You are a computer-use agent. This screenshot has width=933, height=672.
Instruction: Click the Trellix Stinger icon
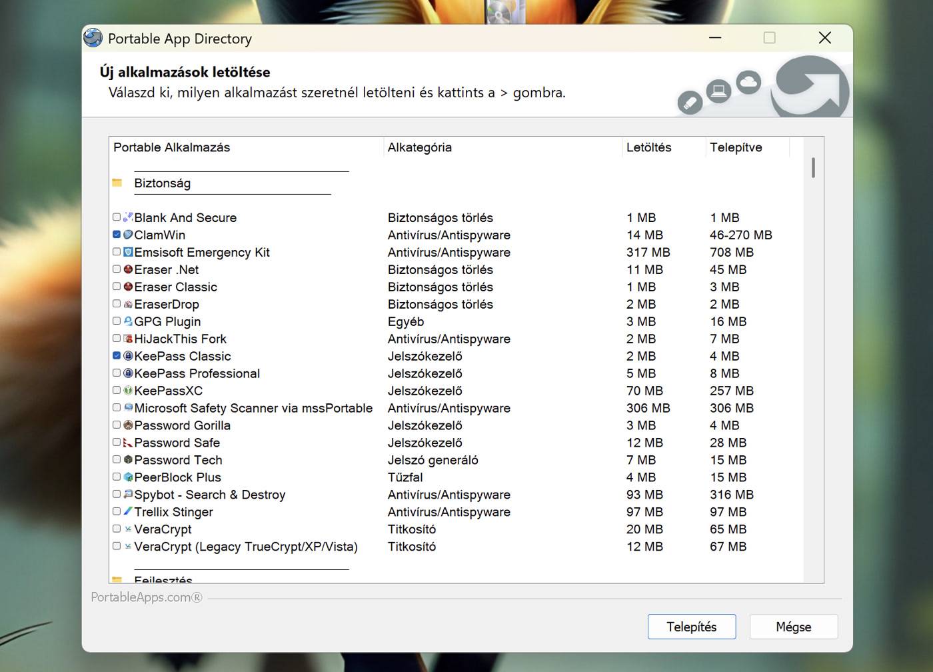129,512
